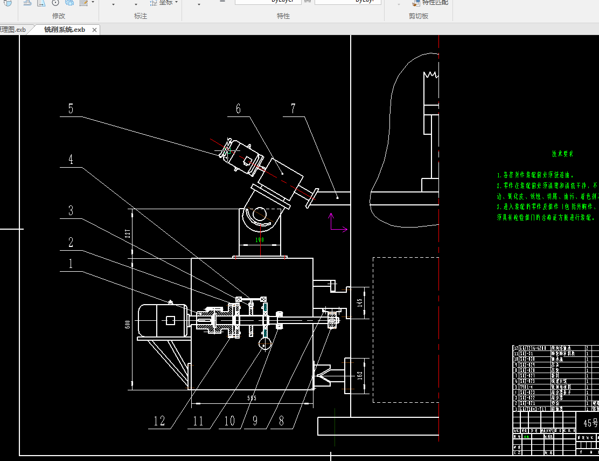Select the motor body at lower left
Viewport: 599px width, 461px height.
pos(163,321)
